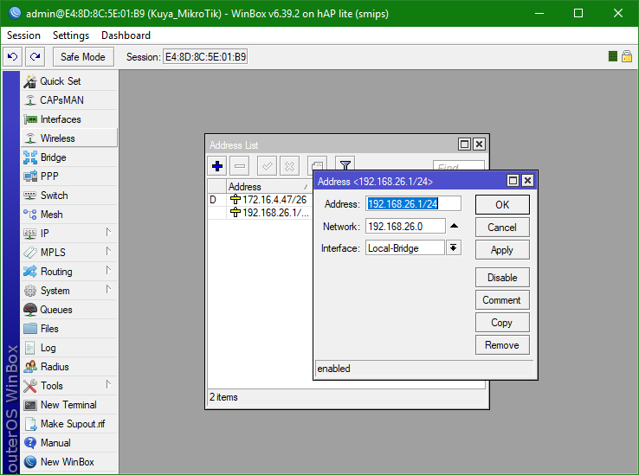Image resolution: width=639 pixels, height=475 pixels.
Task: Open Interfaces in sidebar
Action: 69,119
